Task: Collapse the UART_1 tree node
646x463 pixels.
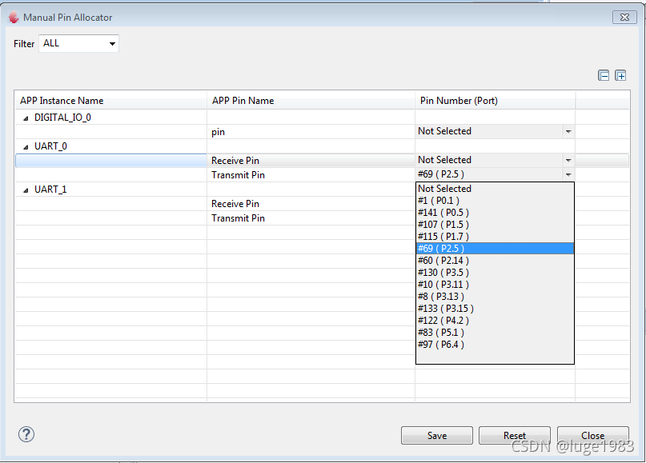Action: point(26,190)
